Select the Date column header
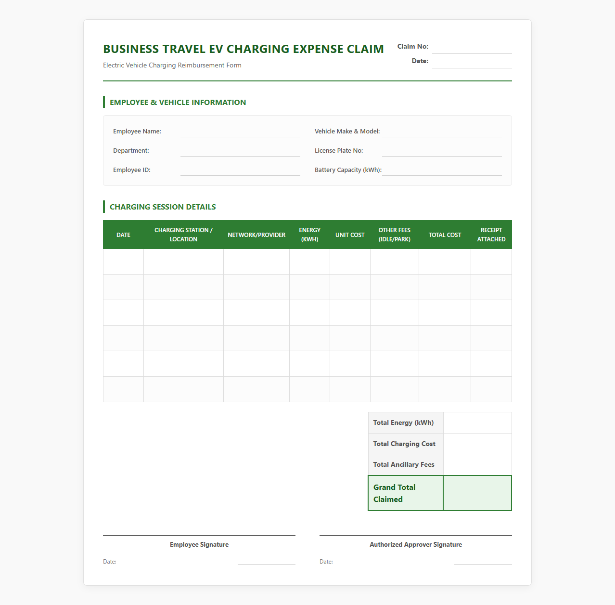615x605 pixels. 123,235
